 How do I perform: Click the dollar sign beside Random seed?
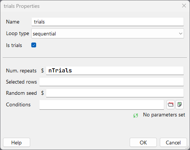coord(42,93)
